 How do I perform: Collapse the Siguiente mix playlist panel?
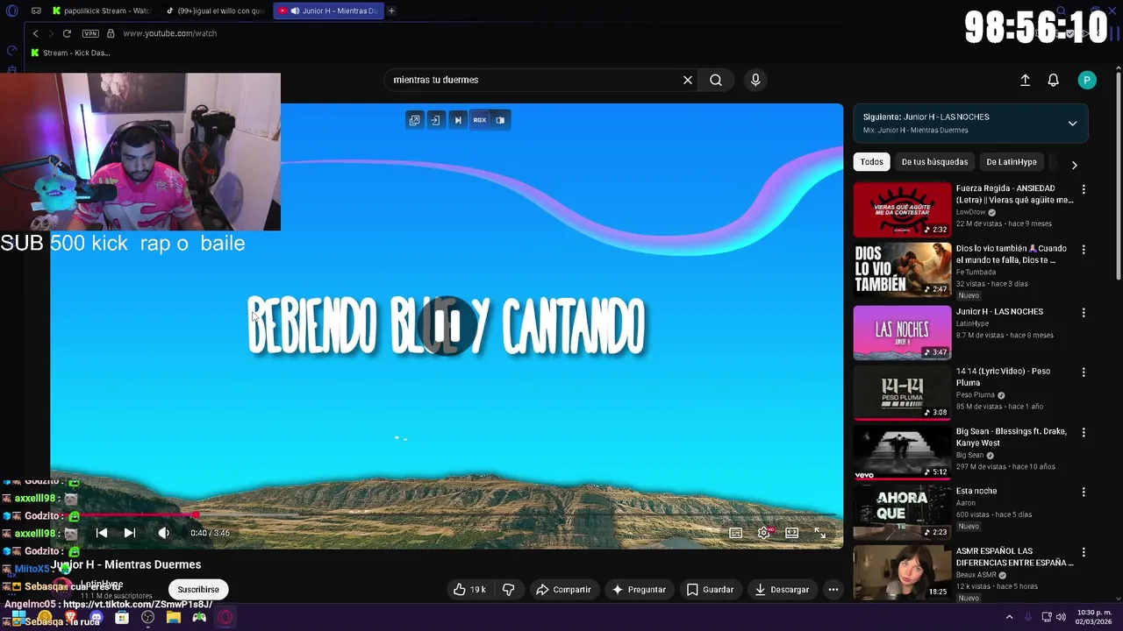[1072, 124]
